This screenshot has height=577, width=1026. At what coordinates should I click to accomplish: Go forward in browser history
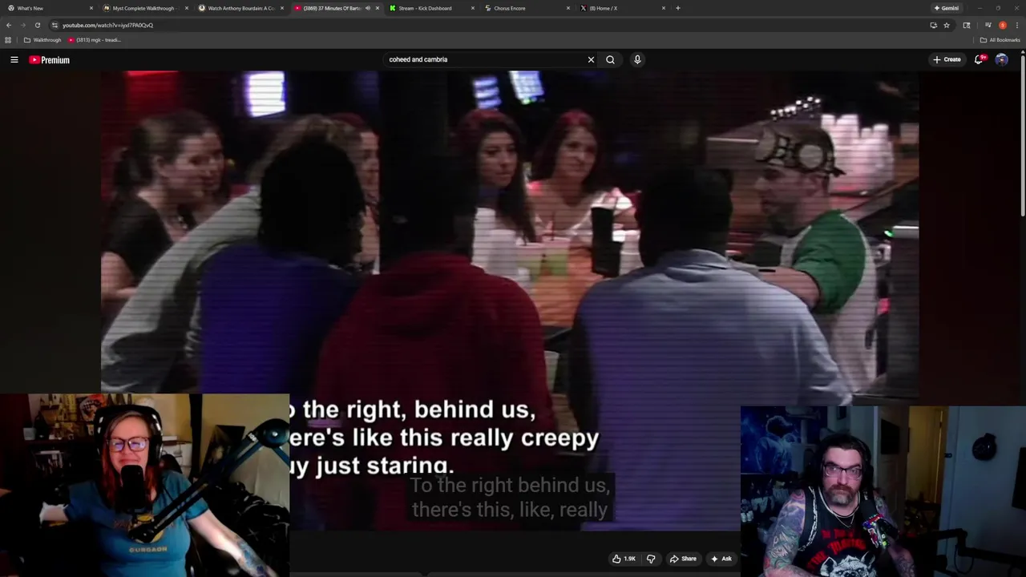pyautogui.click(x=22, y=25)
